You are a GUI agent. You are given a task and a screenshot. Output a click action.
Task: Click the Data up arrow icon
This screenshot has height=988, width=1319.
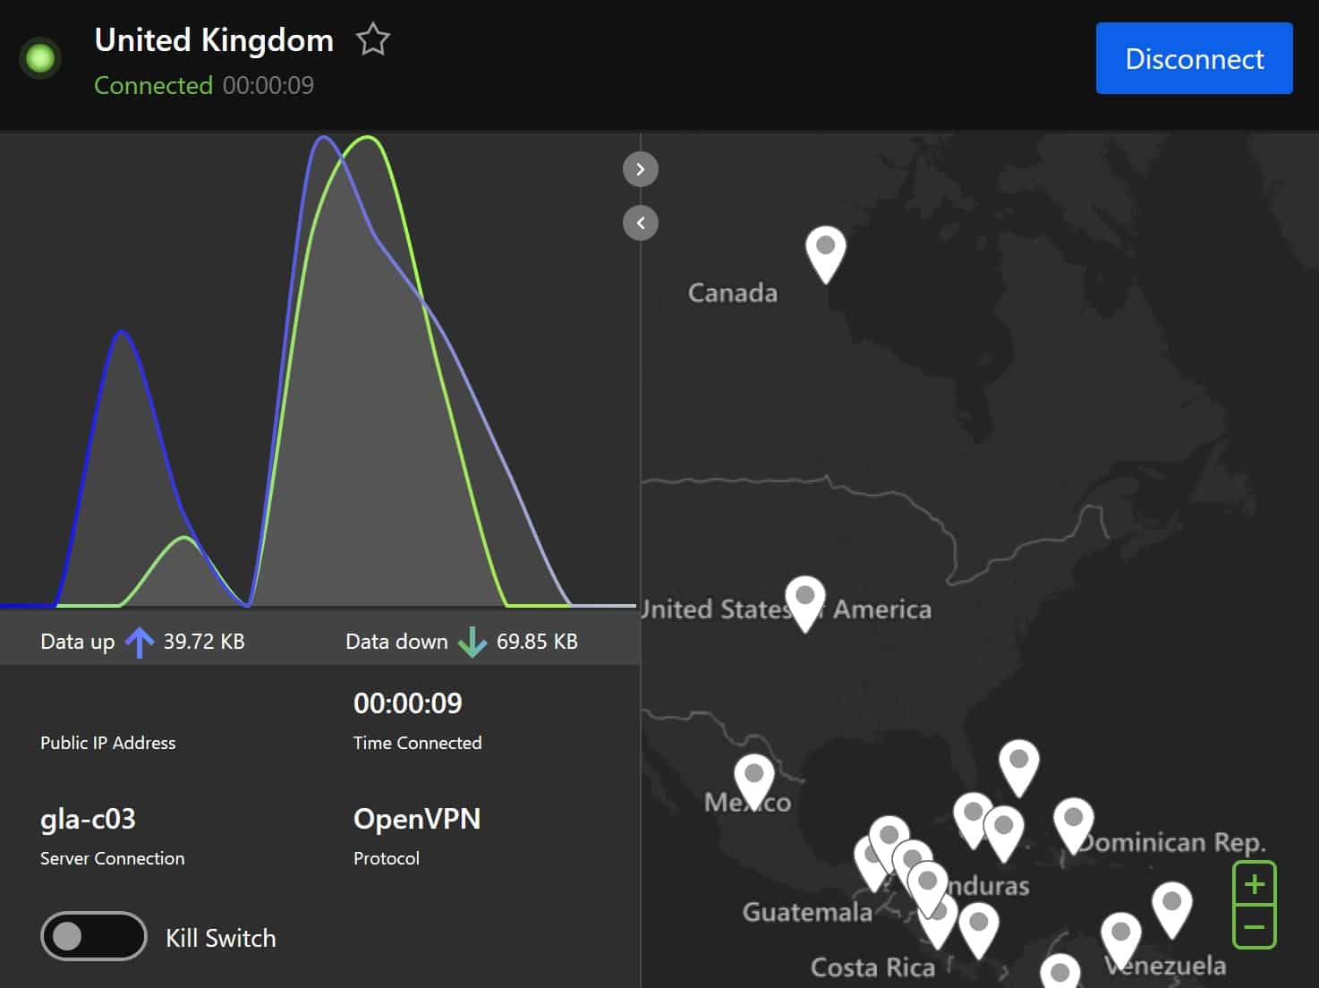click(x=139, y=642)
